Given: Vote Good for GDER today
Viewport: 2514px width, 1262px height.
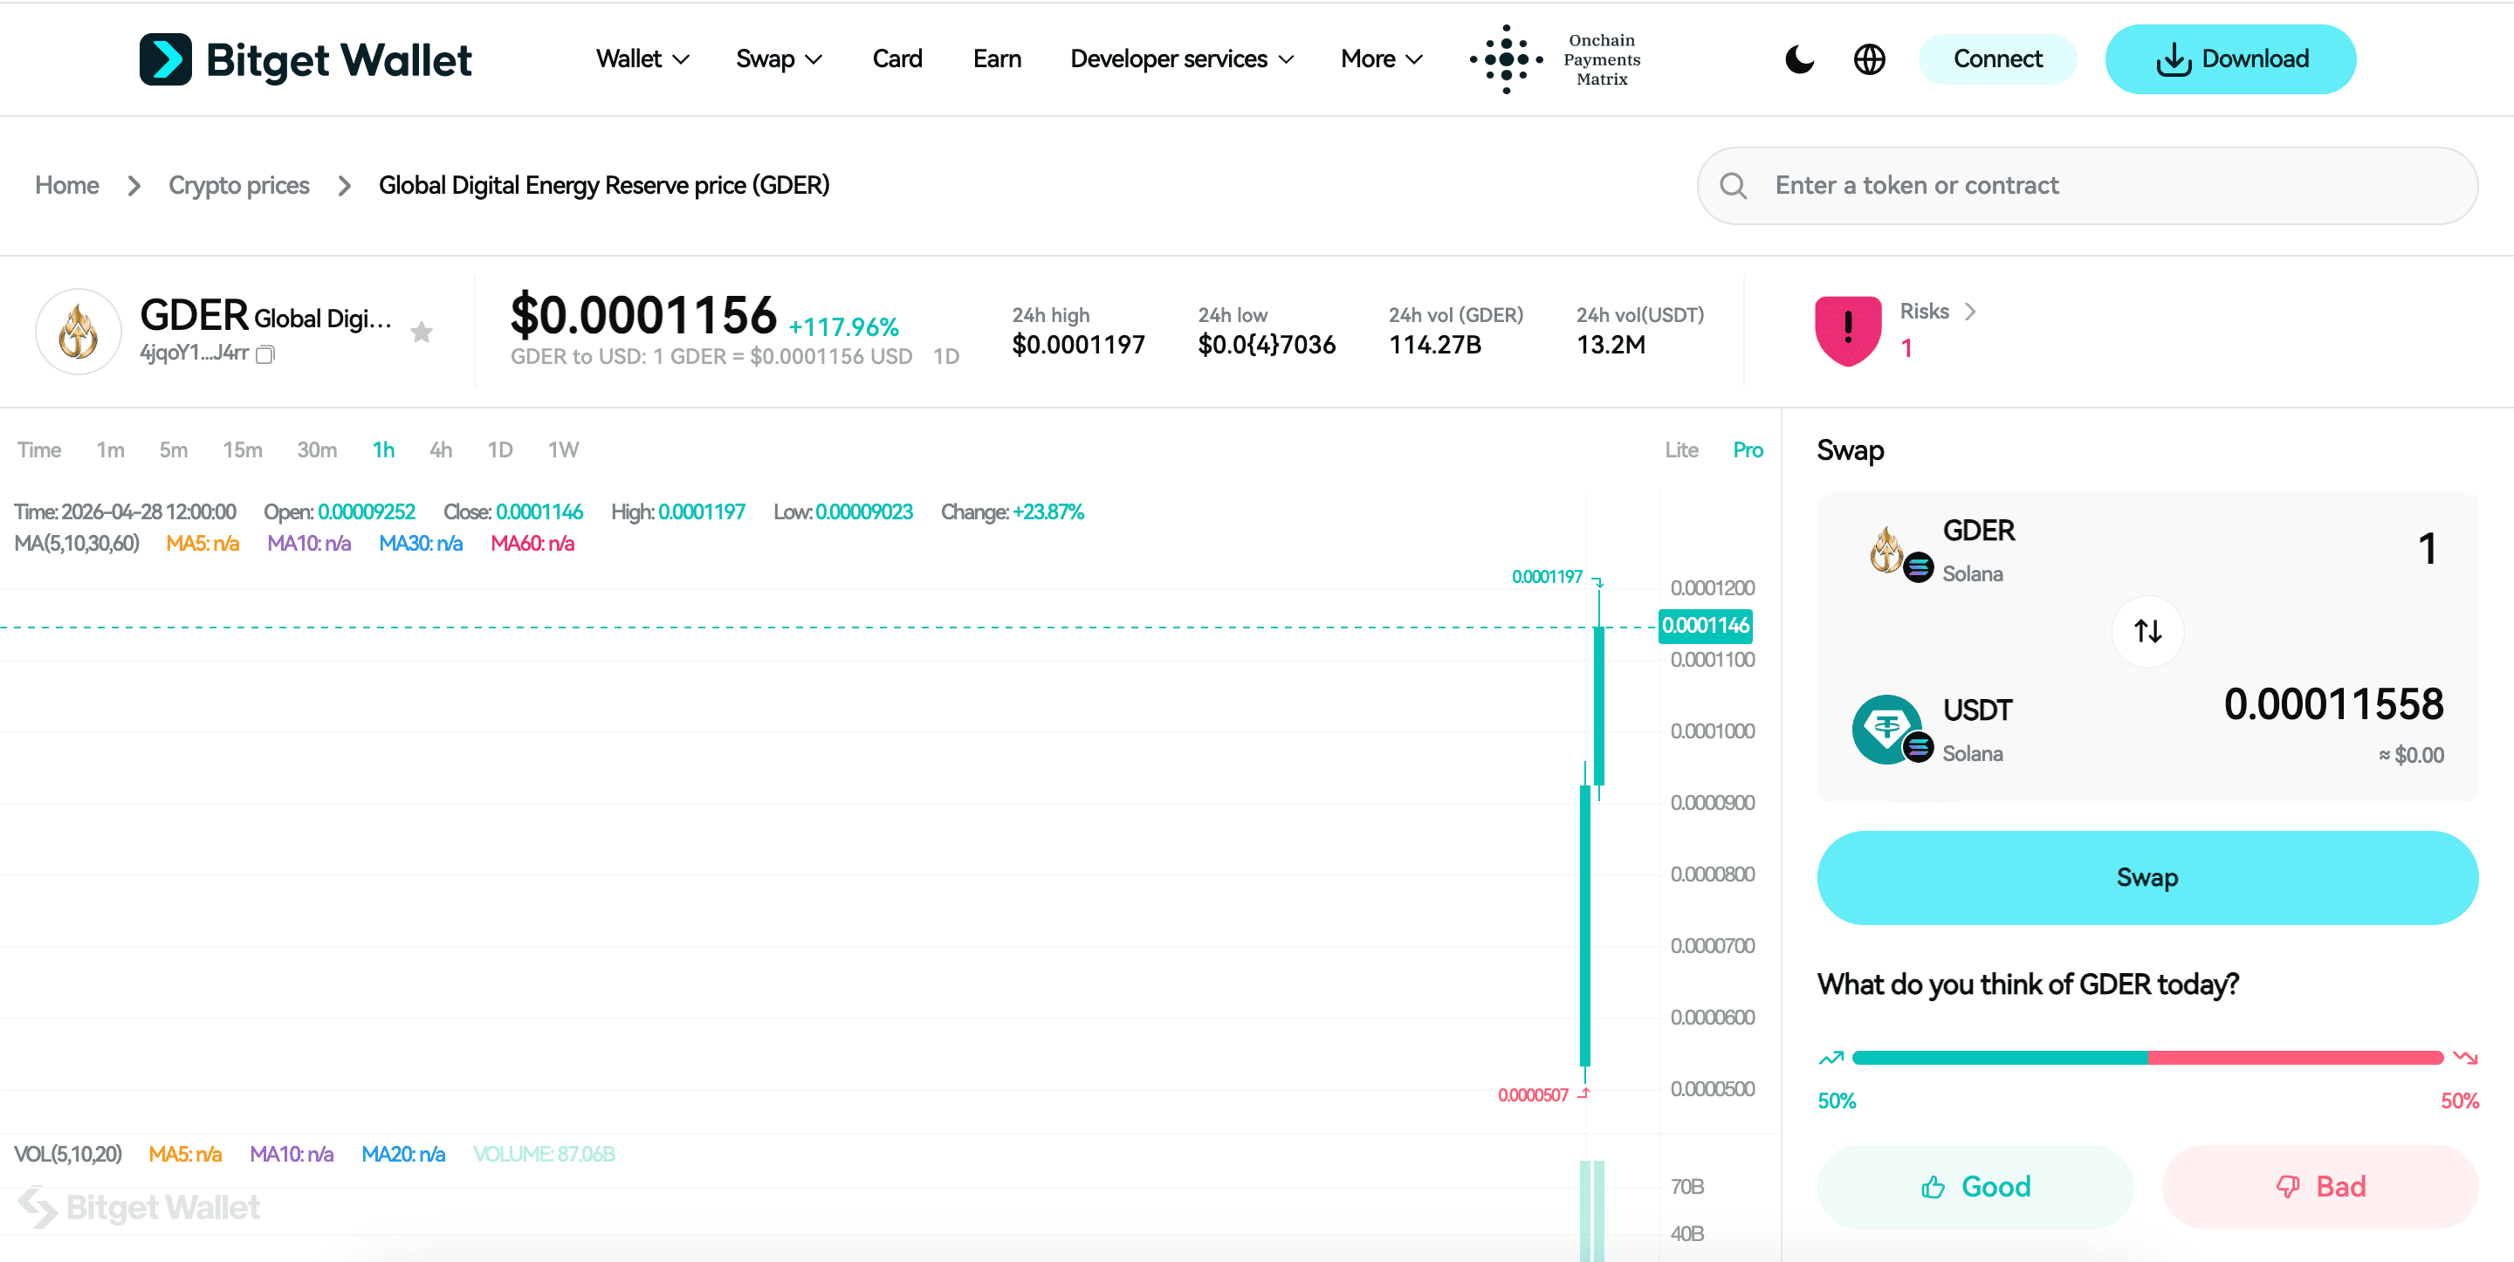Looking at the screenshot, I should [x=1975, y=1186].
